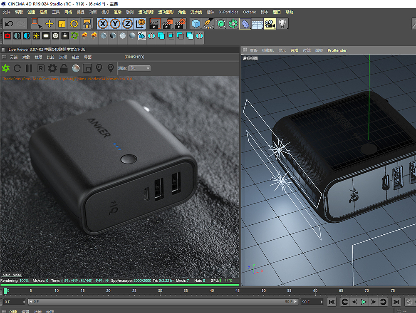Click the Cube primitive icon
The height and width of the screenshot is (313, 416).
(x=196, y=24)
